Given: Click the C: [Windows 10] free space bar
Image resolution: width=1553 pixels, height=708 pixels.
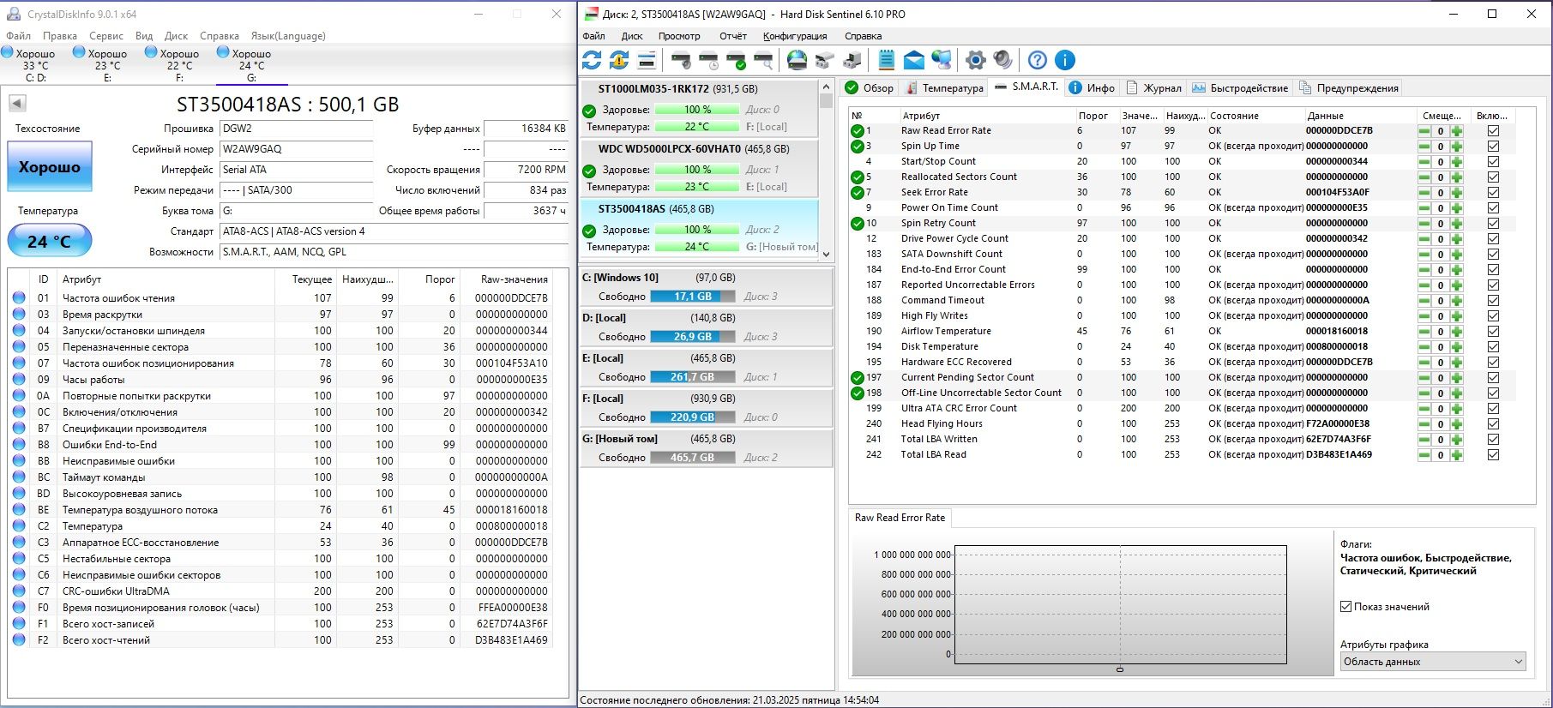Looking at the screenshot, I should (692, 297).
